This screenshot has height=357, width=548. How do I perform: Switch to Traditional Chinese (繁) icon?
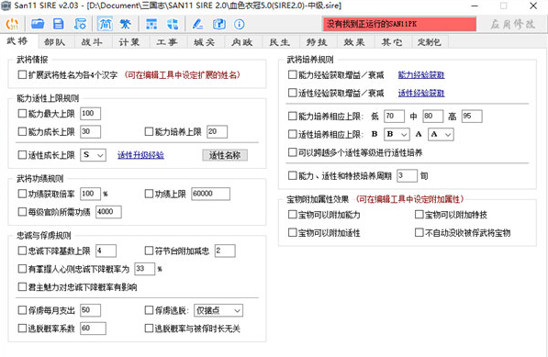pyautogui.click(x=125, y=24)
